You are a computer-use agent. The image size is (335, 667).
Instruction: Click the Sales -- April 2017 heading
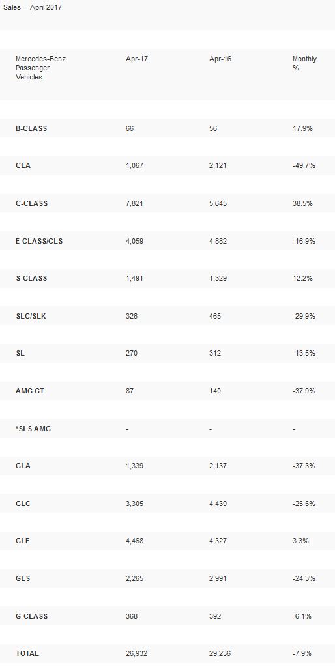tap(33, 7)
